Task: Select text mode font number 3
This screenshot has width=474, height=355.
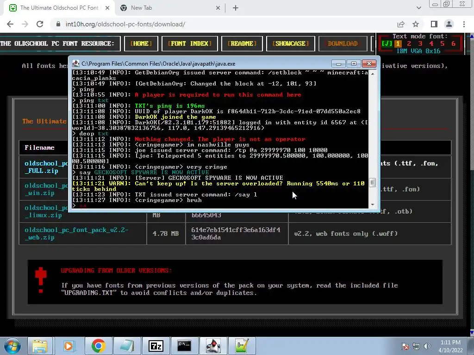Action: point(420,43)
